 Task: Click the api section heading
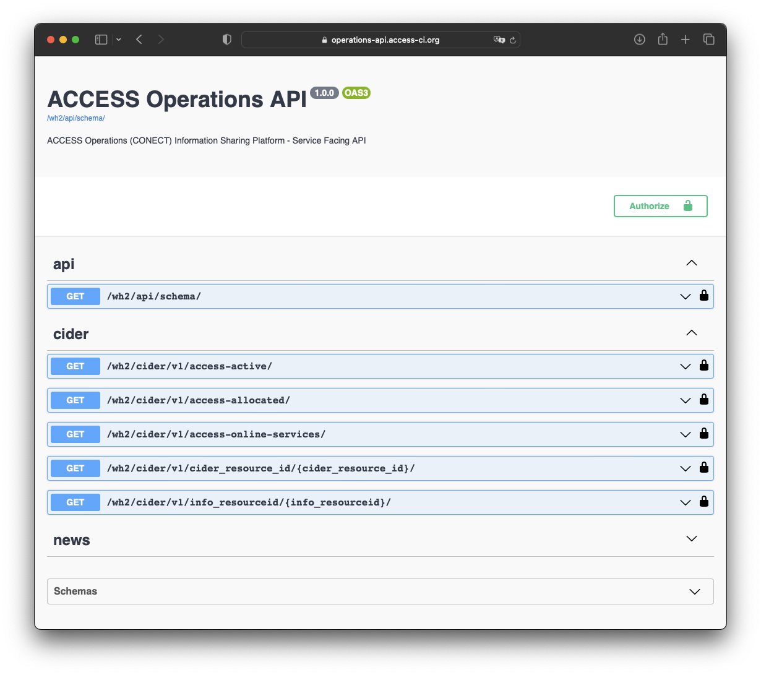pos(64,264)
